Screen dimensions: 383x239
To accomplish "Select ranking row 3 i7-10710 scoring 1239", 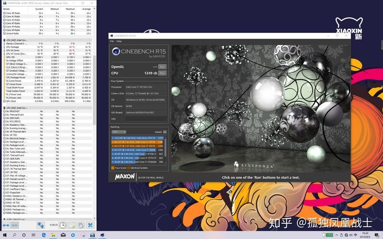I will pos(137,146).
